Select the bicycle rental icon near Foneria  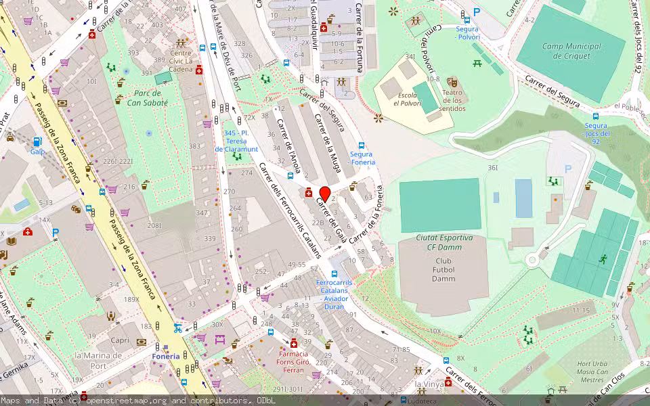[x=178, y=329]
